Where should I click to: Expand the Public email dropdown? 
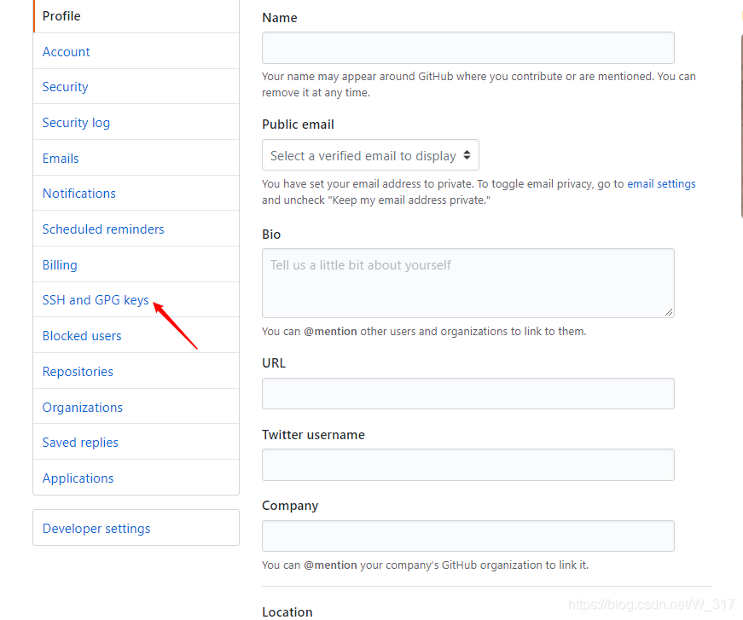pos(370,155)
